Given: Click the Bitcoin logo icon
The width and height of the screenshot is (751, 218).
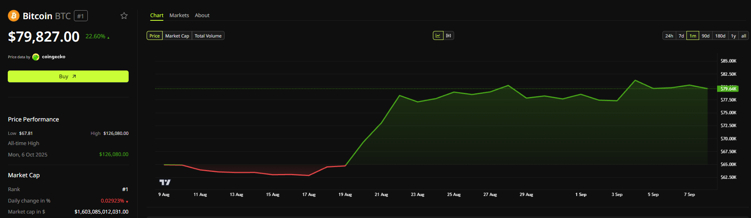Looking at the screenshot, I should point(13,15).
